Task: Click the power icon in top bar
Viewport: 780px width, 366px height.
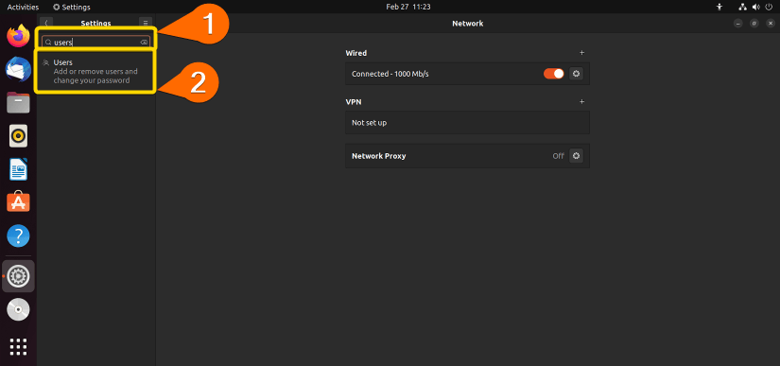Action: tap(769, 7)
